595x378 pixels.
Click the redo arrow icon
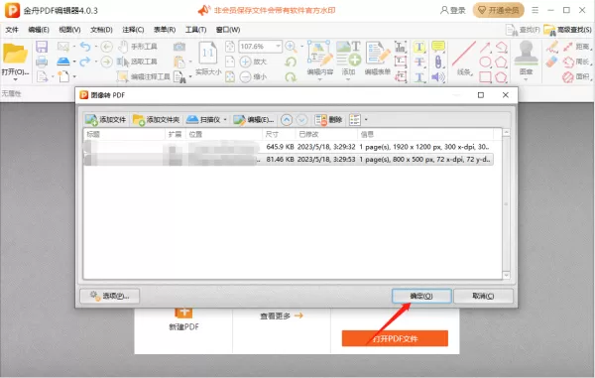tap(85, 62)
